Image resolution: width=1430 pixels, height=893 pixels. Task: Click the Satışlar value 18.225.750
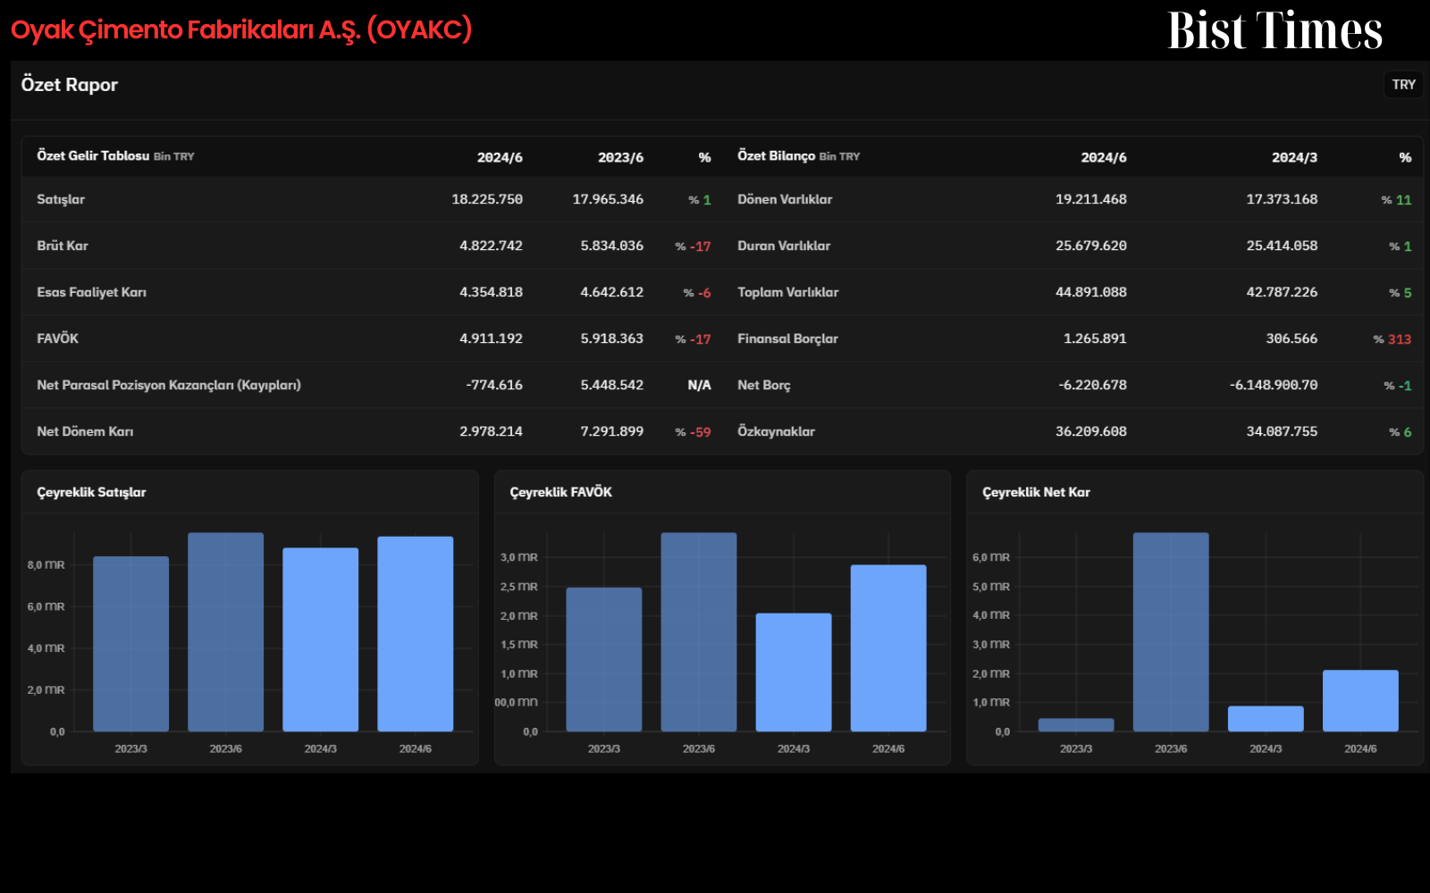(x=487, y=199)
